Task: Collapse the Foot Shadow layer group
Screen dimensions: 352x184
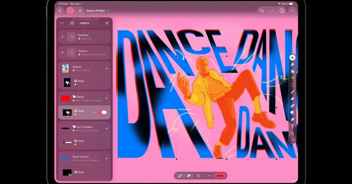Action: pos(106,129)
